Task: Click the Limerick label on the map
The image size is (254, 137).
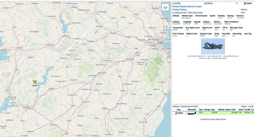Action: [27, 107]
